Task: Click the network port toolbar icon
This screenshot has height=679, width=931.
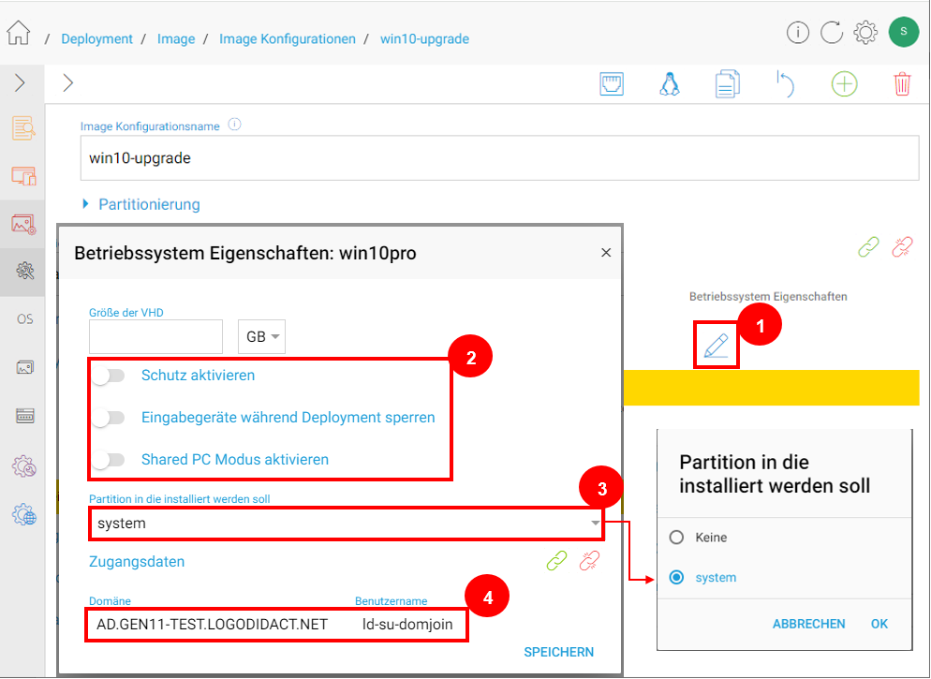Action: (611, 83)
